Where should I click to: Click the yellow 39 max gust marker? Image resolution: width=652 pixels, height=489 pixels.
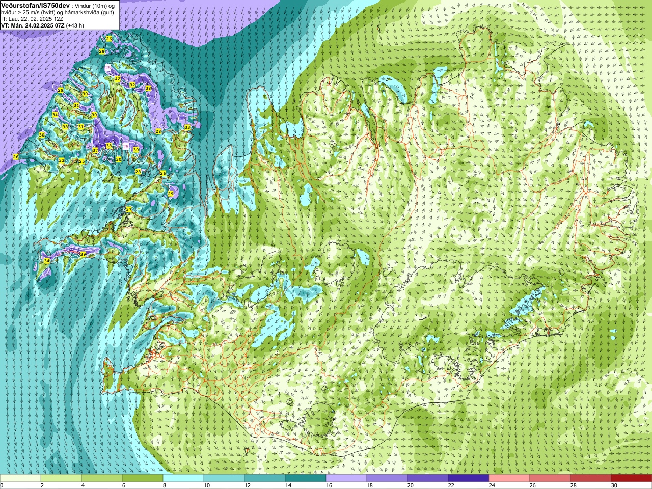83,254
